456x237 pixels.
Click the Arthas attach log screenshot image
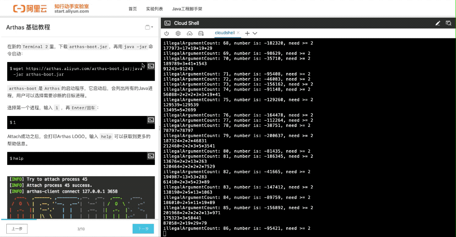[x=81, y=197]
